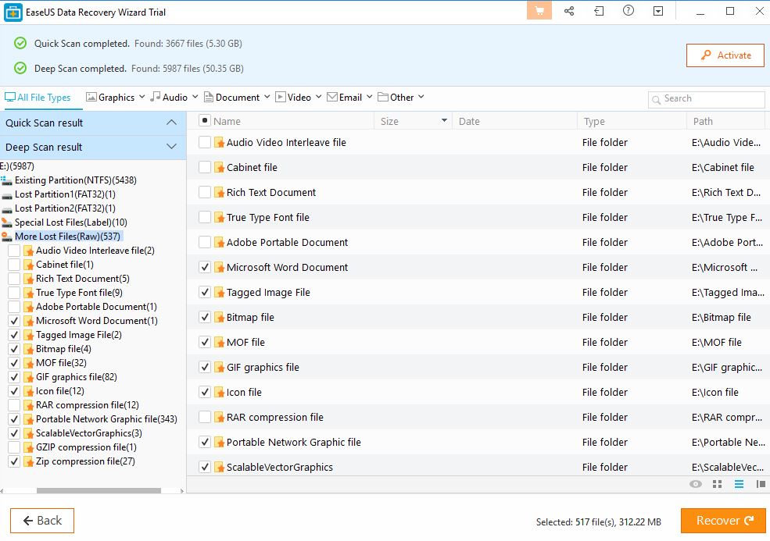Click the Lost Partition2(FAT32) drive icon
Image resolution: width=770 pixels, height=541 pixels.
pyautogui.click(x=6, y=208)
